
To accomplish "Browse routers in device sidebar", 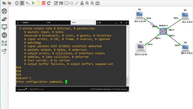I will pyautogui.click(x=4, y=11).
